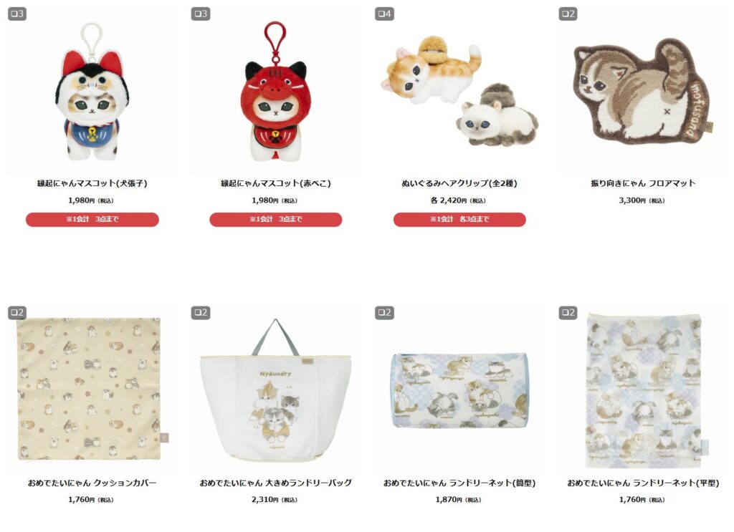The height and width of the screenshot is (532, 734).
Task: Open おめでたいにゃん ランドリーネット(平型) title
Action: [643, 483]
